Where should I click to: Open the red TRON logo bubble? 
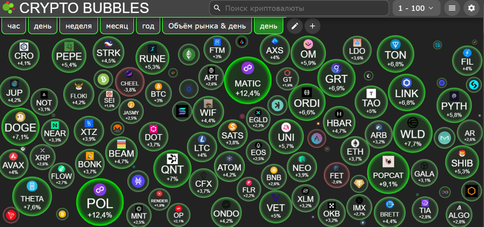[11, 215]
